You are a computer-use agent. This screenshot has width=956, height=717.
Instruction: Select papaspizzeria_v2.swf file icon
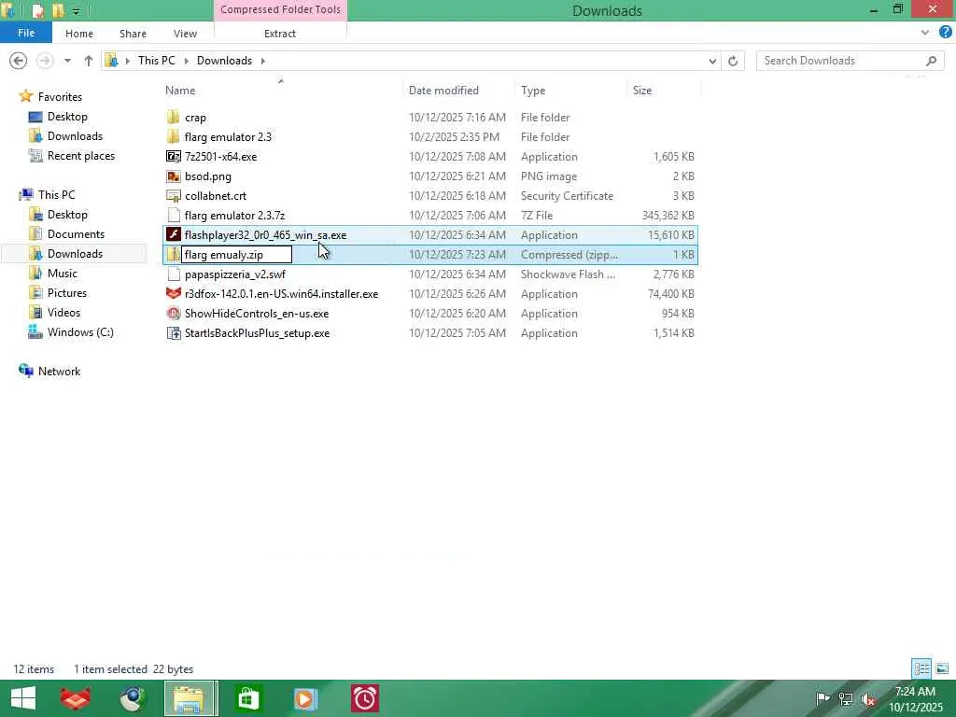click(x=174, y=274)
